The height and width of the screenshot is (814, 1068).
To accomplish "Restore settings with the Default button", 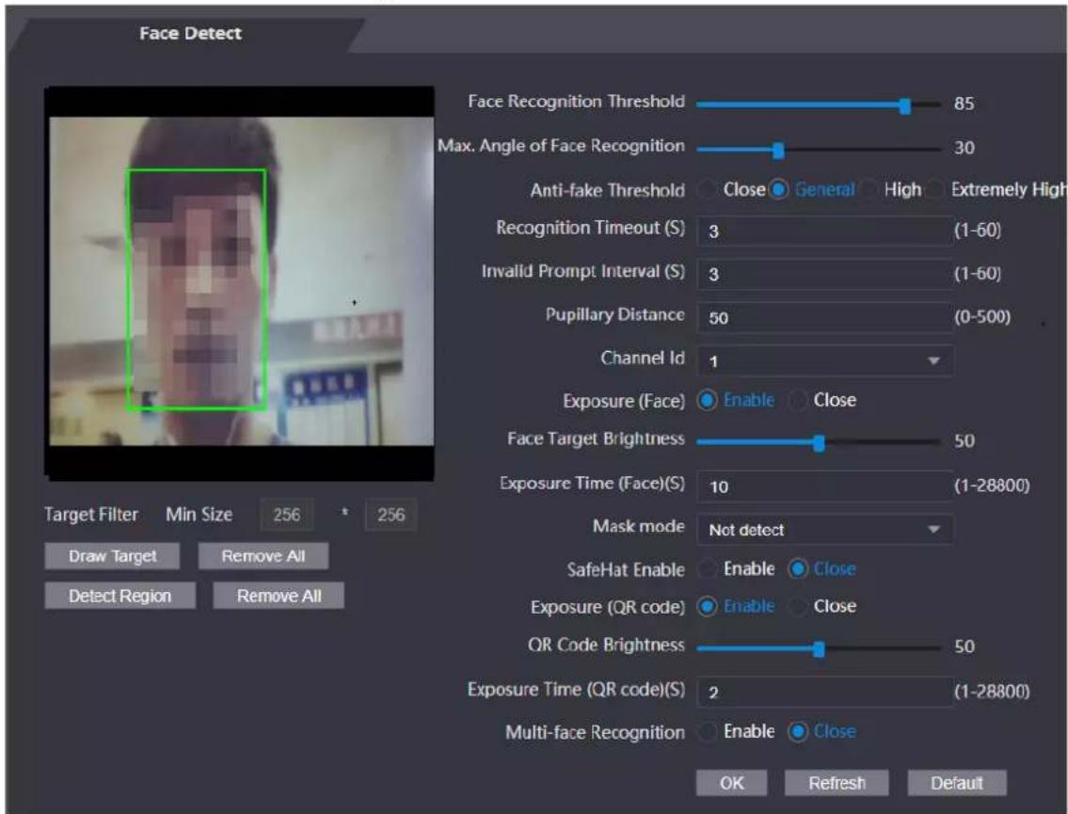I will [x=956, y=783].
